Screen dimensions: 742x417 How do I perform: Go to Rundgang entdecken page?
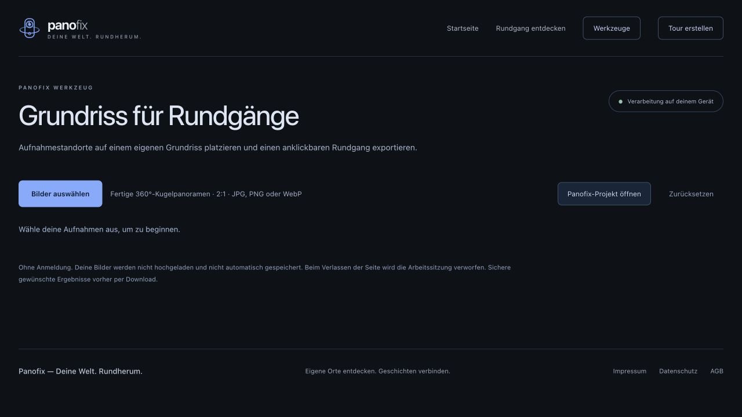tap(530, 28)
